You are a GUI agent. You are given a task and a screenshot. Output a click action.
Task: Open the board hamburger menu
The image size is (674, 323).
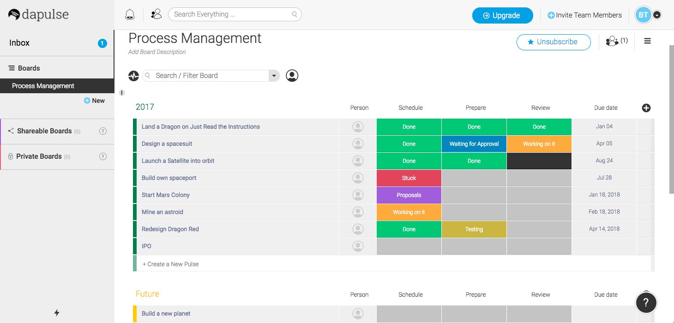click(x=647, y=42)
